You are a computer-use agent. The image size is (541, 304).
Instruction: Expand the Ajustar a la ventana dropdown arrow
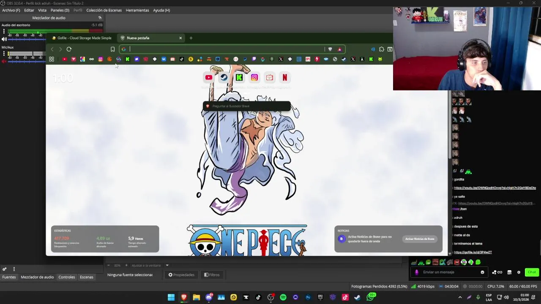(167, 265)
